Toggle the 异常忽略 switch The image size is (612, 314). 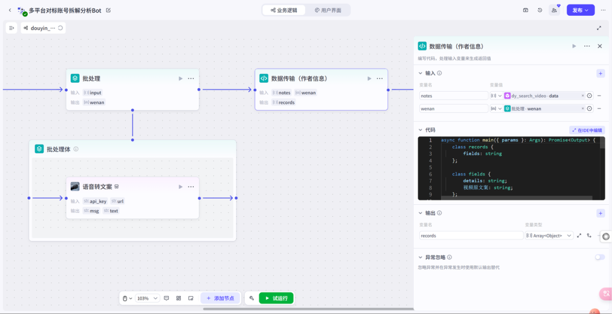(600, 257)
